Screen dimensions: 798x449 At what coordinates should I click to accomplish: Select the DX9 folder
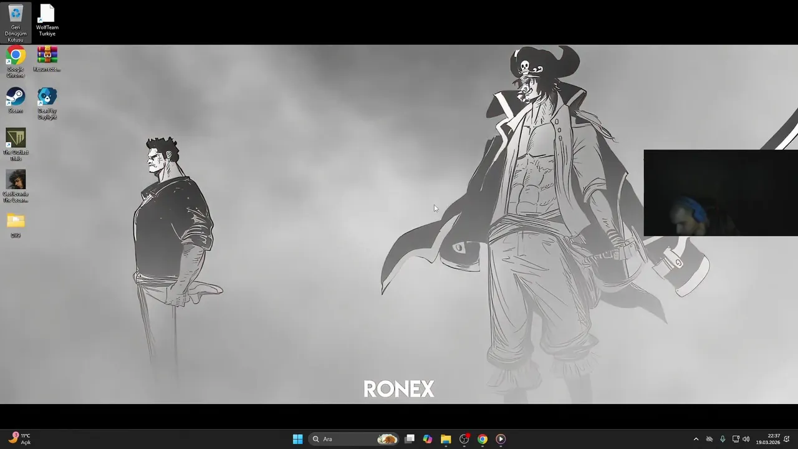pos(16,225)
